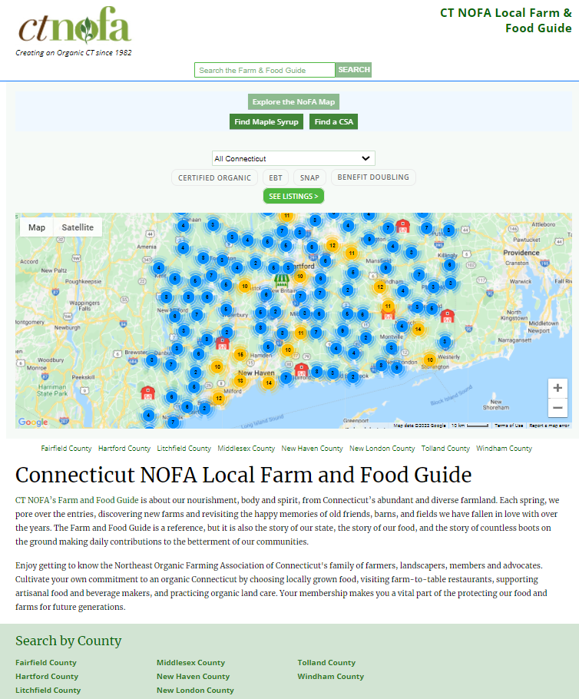
Task: Click the red barn marker near Killingly
Action: coord(402,227)
